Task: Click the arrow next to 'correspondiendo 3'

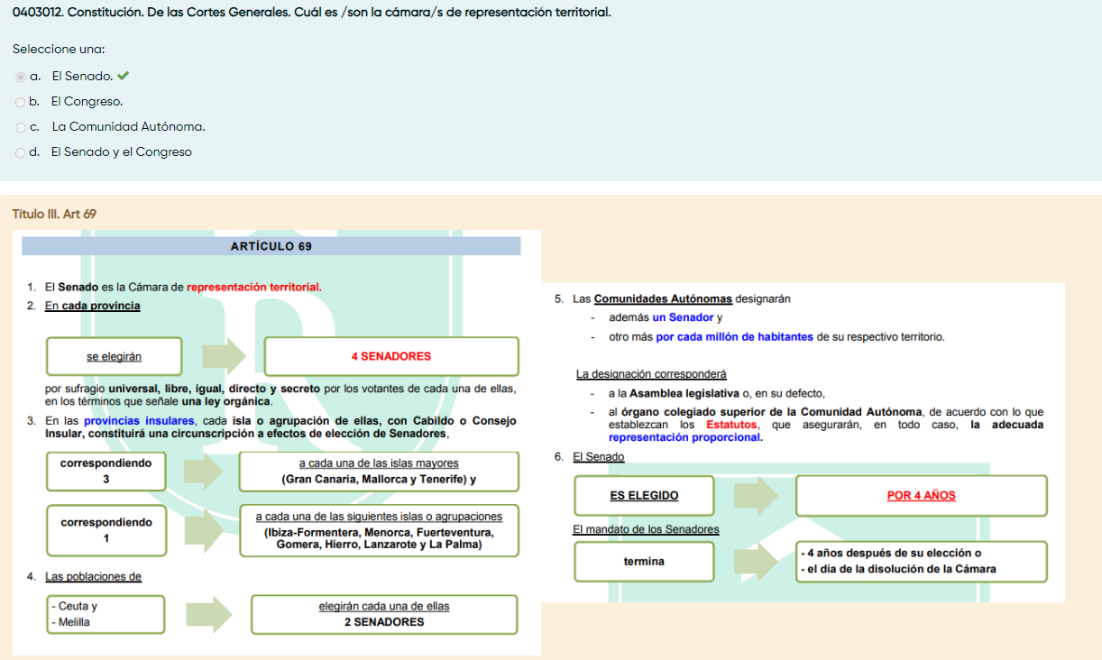Action: click(x=203, y=472)
